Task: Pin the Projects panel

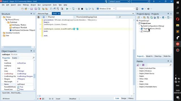Action: point(168,14)
